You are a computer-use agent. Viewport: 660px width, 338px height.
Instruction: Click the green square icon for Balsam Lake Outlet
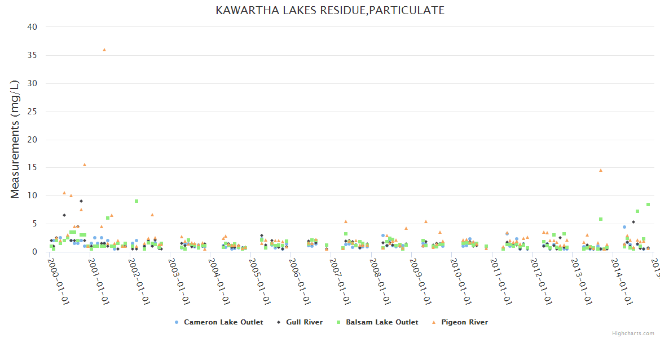point(338,322)
